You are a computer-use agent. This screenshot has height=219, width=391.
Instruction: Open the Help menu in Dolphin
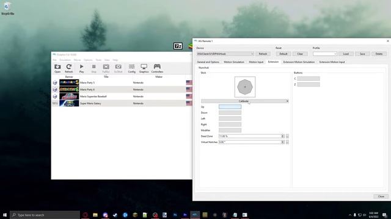pyautogui.click(x=115, y=60)
